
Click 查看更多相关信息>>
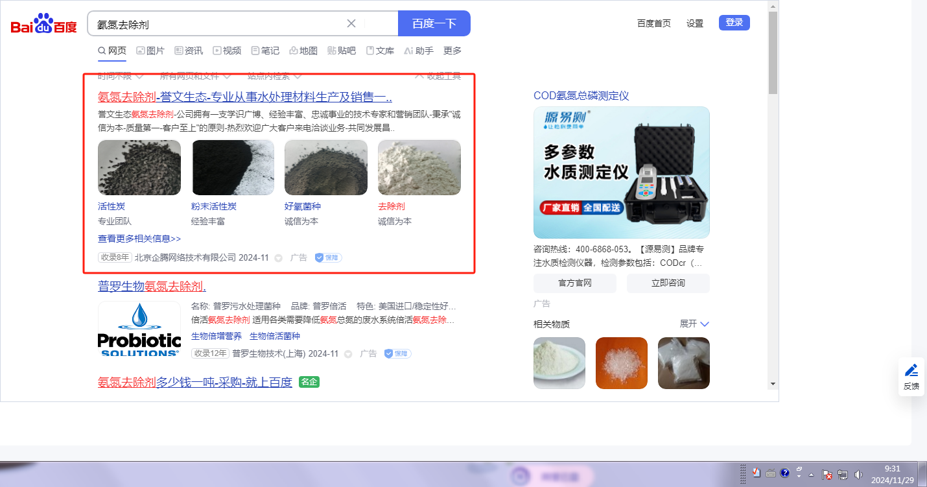click(139, 239)
